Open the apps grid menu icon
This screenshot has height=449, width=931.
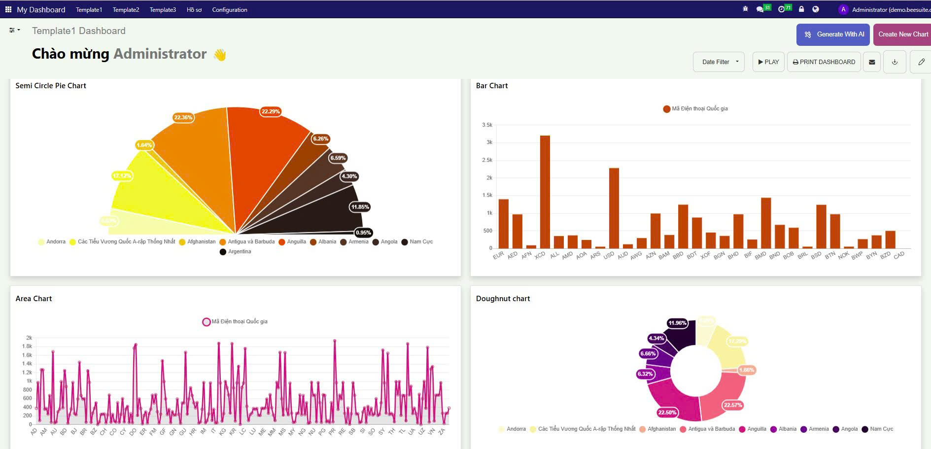coord(8,9)
